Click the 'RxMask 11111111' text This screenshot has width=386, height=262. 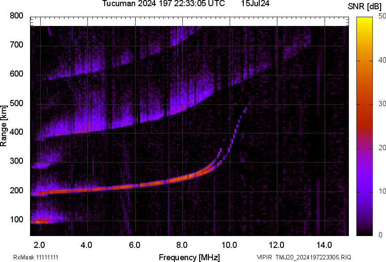pos(36,257)
